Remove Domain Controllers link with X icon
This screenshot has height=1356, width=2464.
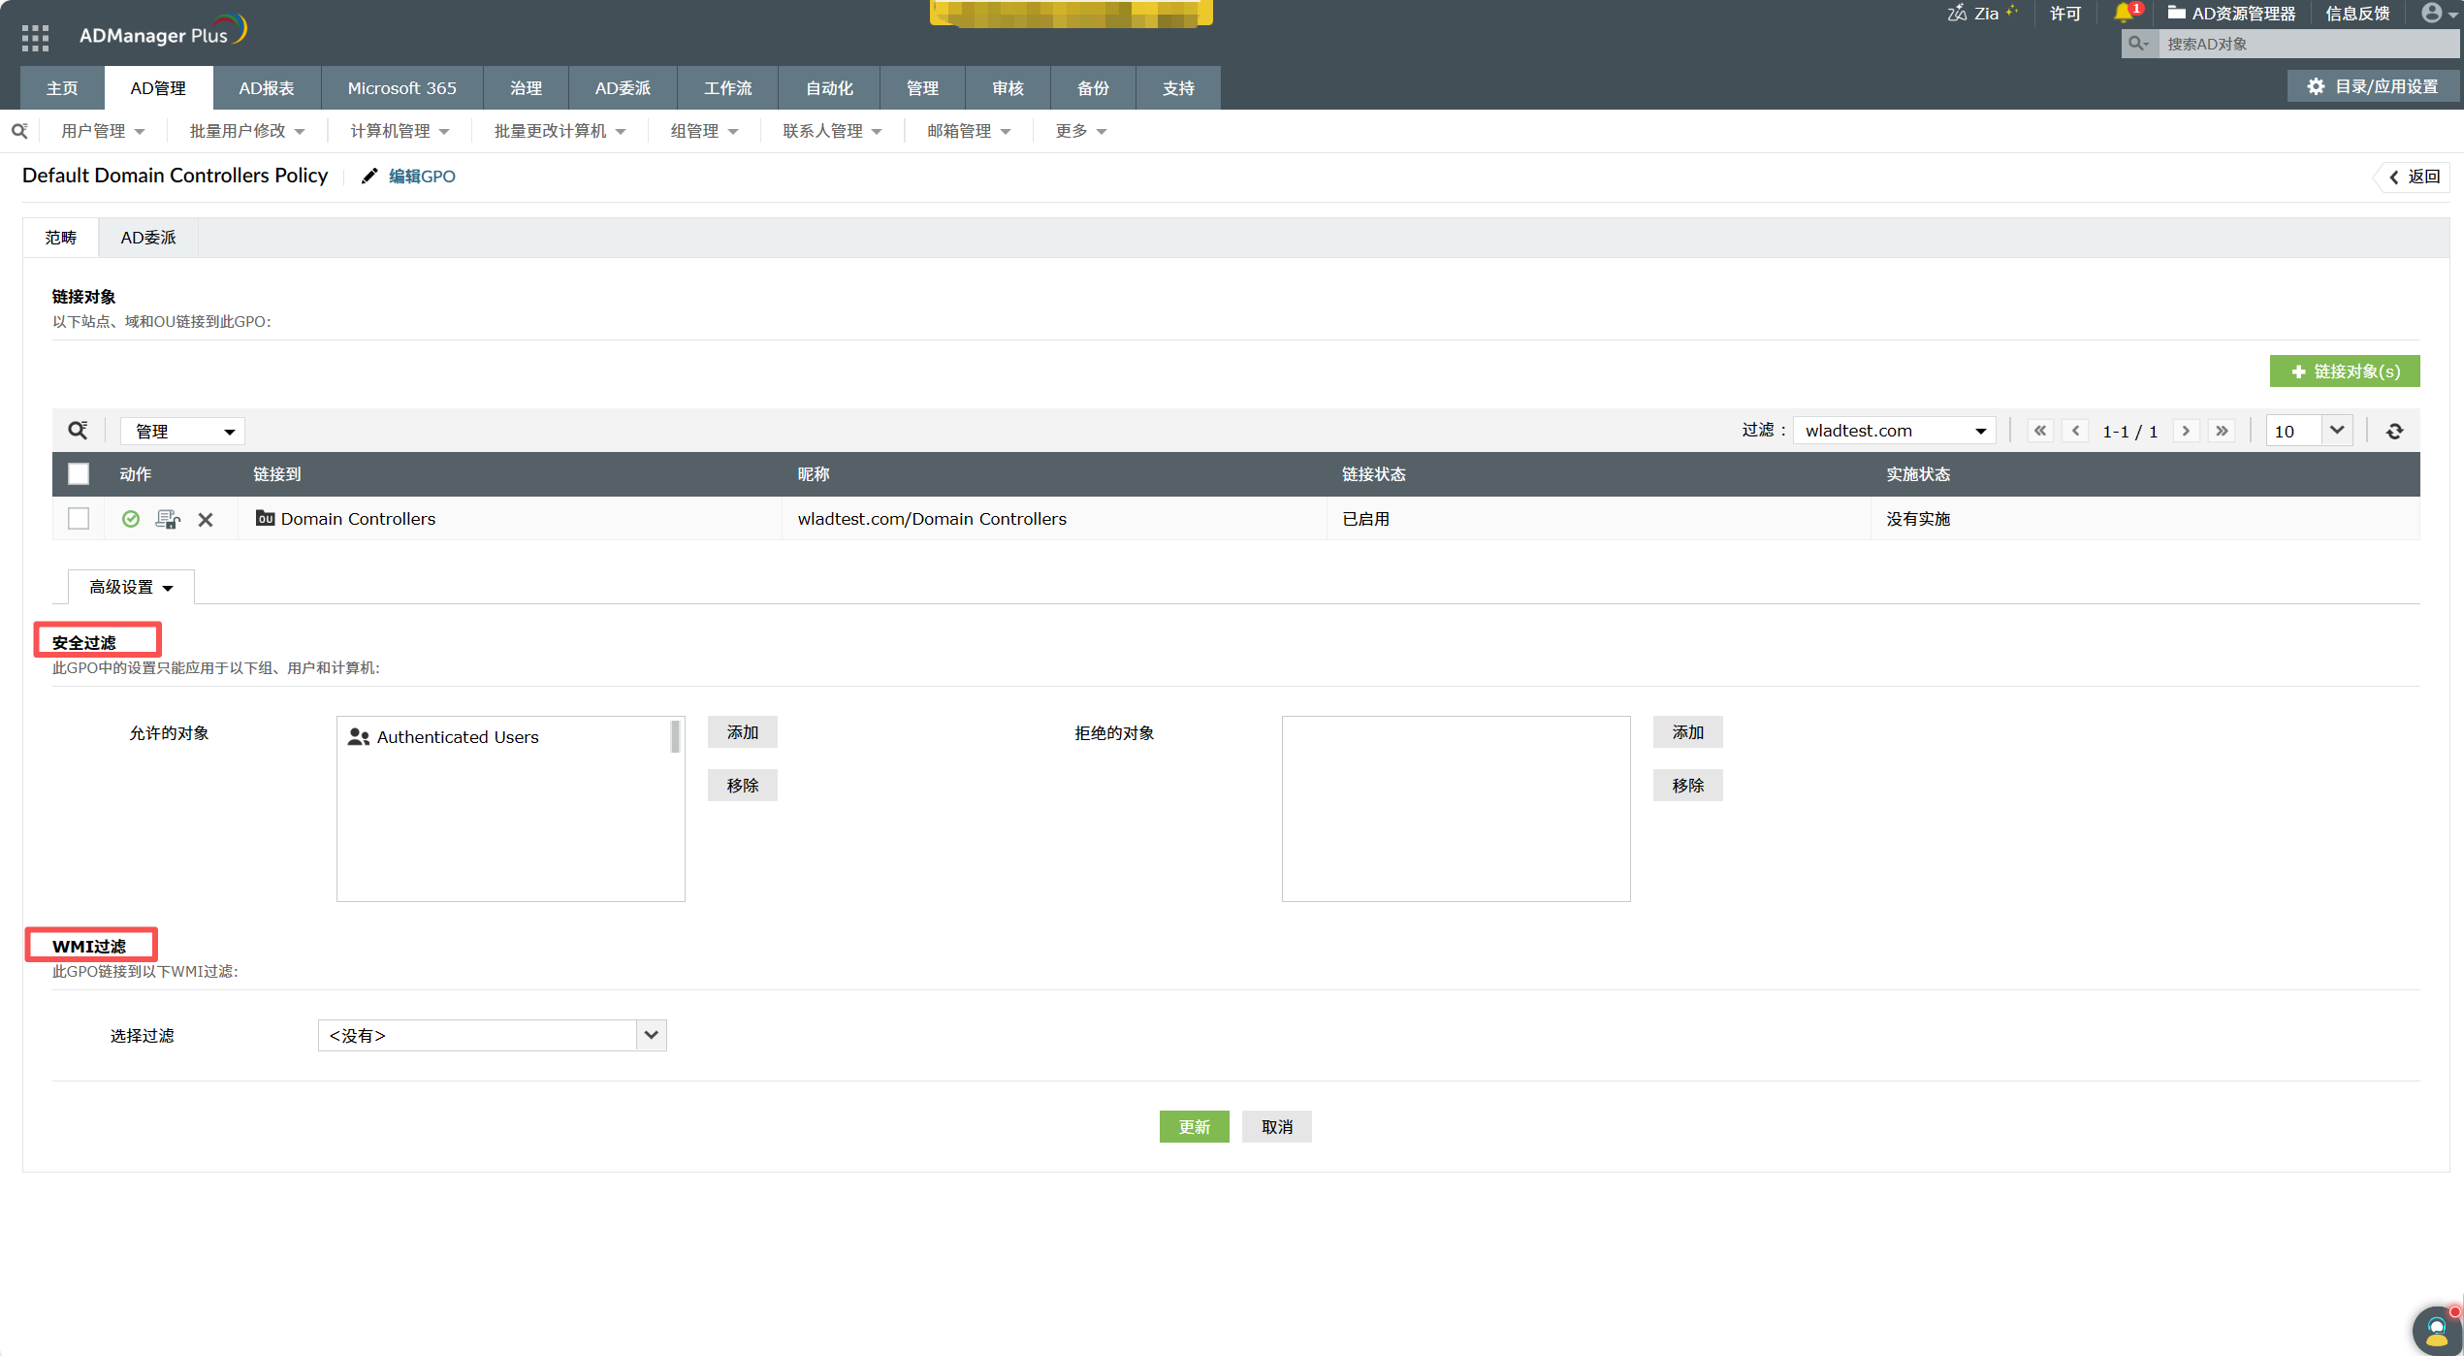pos(206,520)
